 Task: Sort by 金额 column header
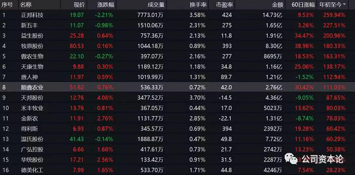tap(277, 5)
